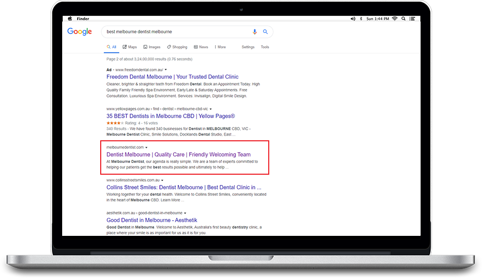Open the Apple menu
Screen dimensions: 482x278
70,18
